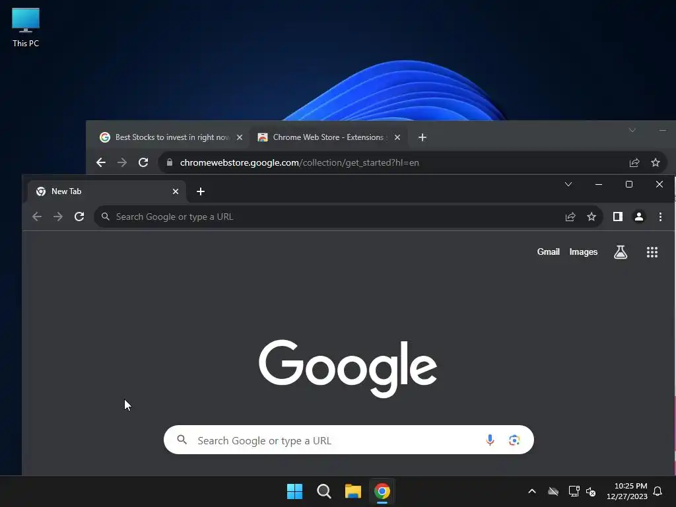View site info lock icon in back window

[x=170, y=162]
